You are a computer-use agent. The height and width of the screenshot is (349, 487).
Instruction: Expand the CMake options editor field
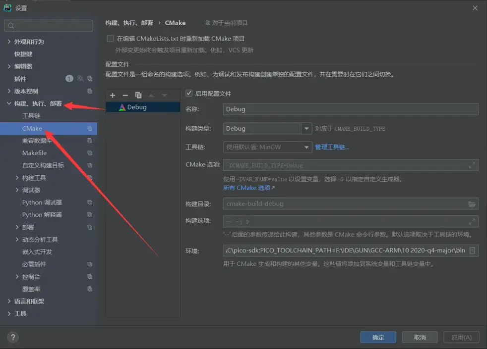(x=473, y=165)
